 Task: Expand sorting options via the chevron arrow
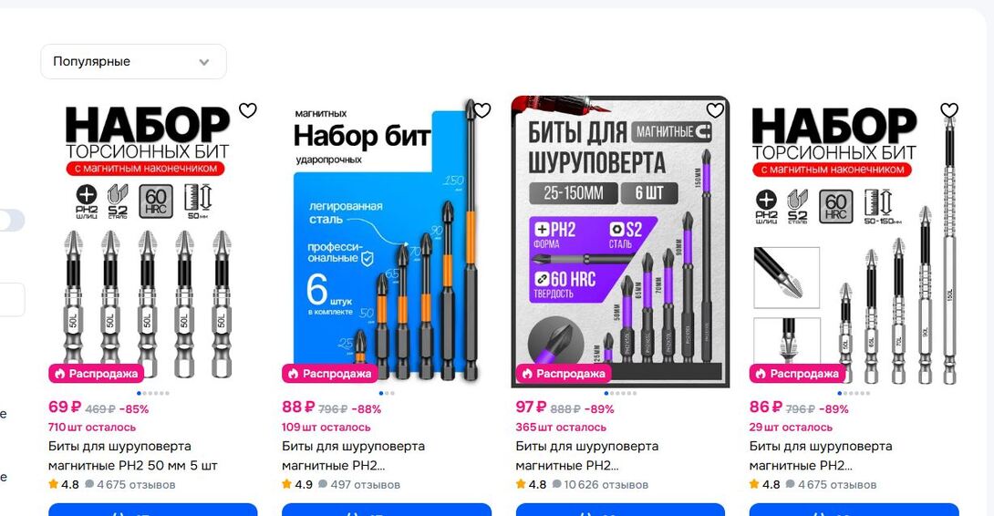204,62
